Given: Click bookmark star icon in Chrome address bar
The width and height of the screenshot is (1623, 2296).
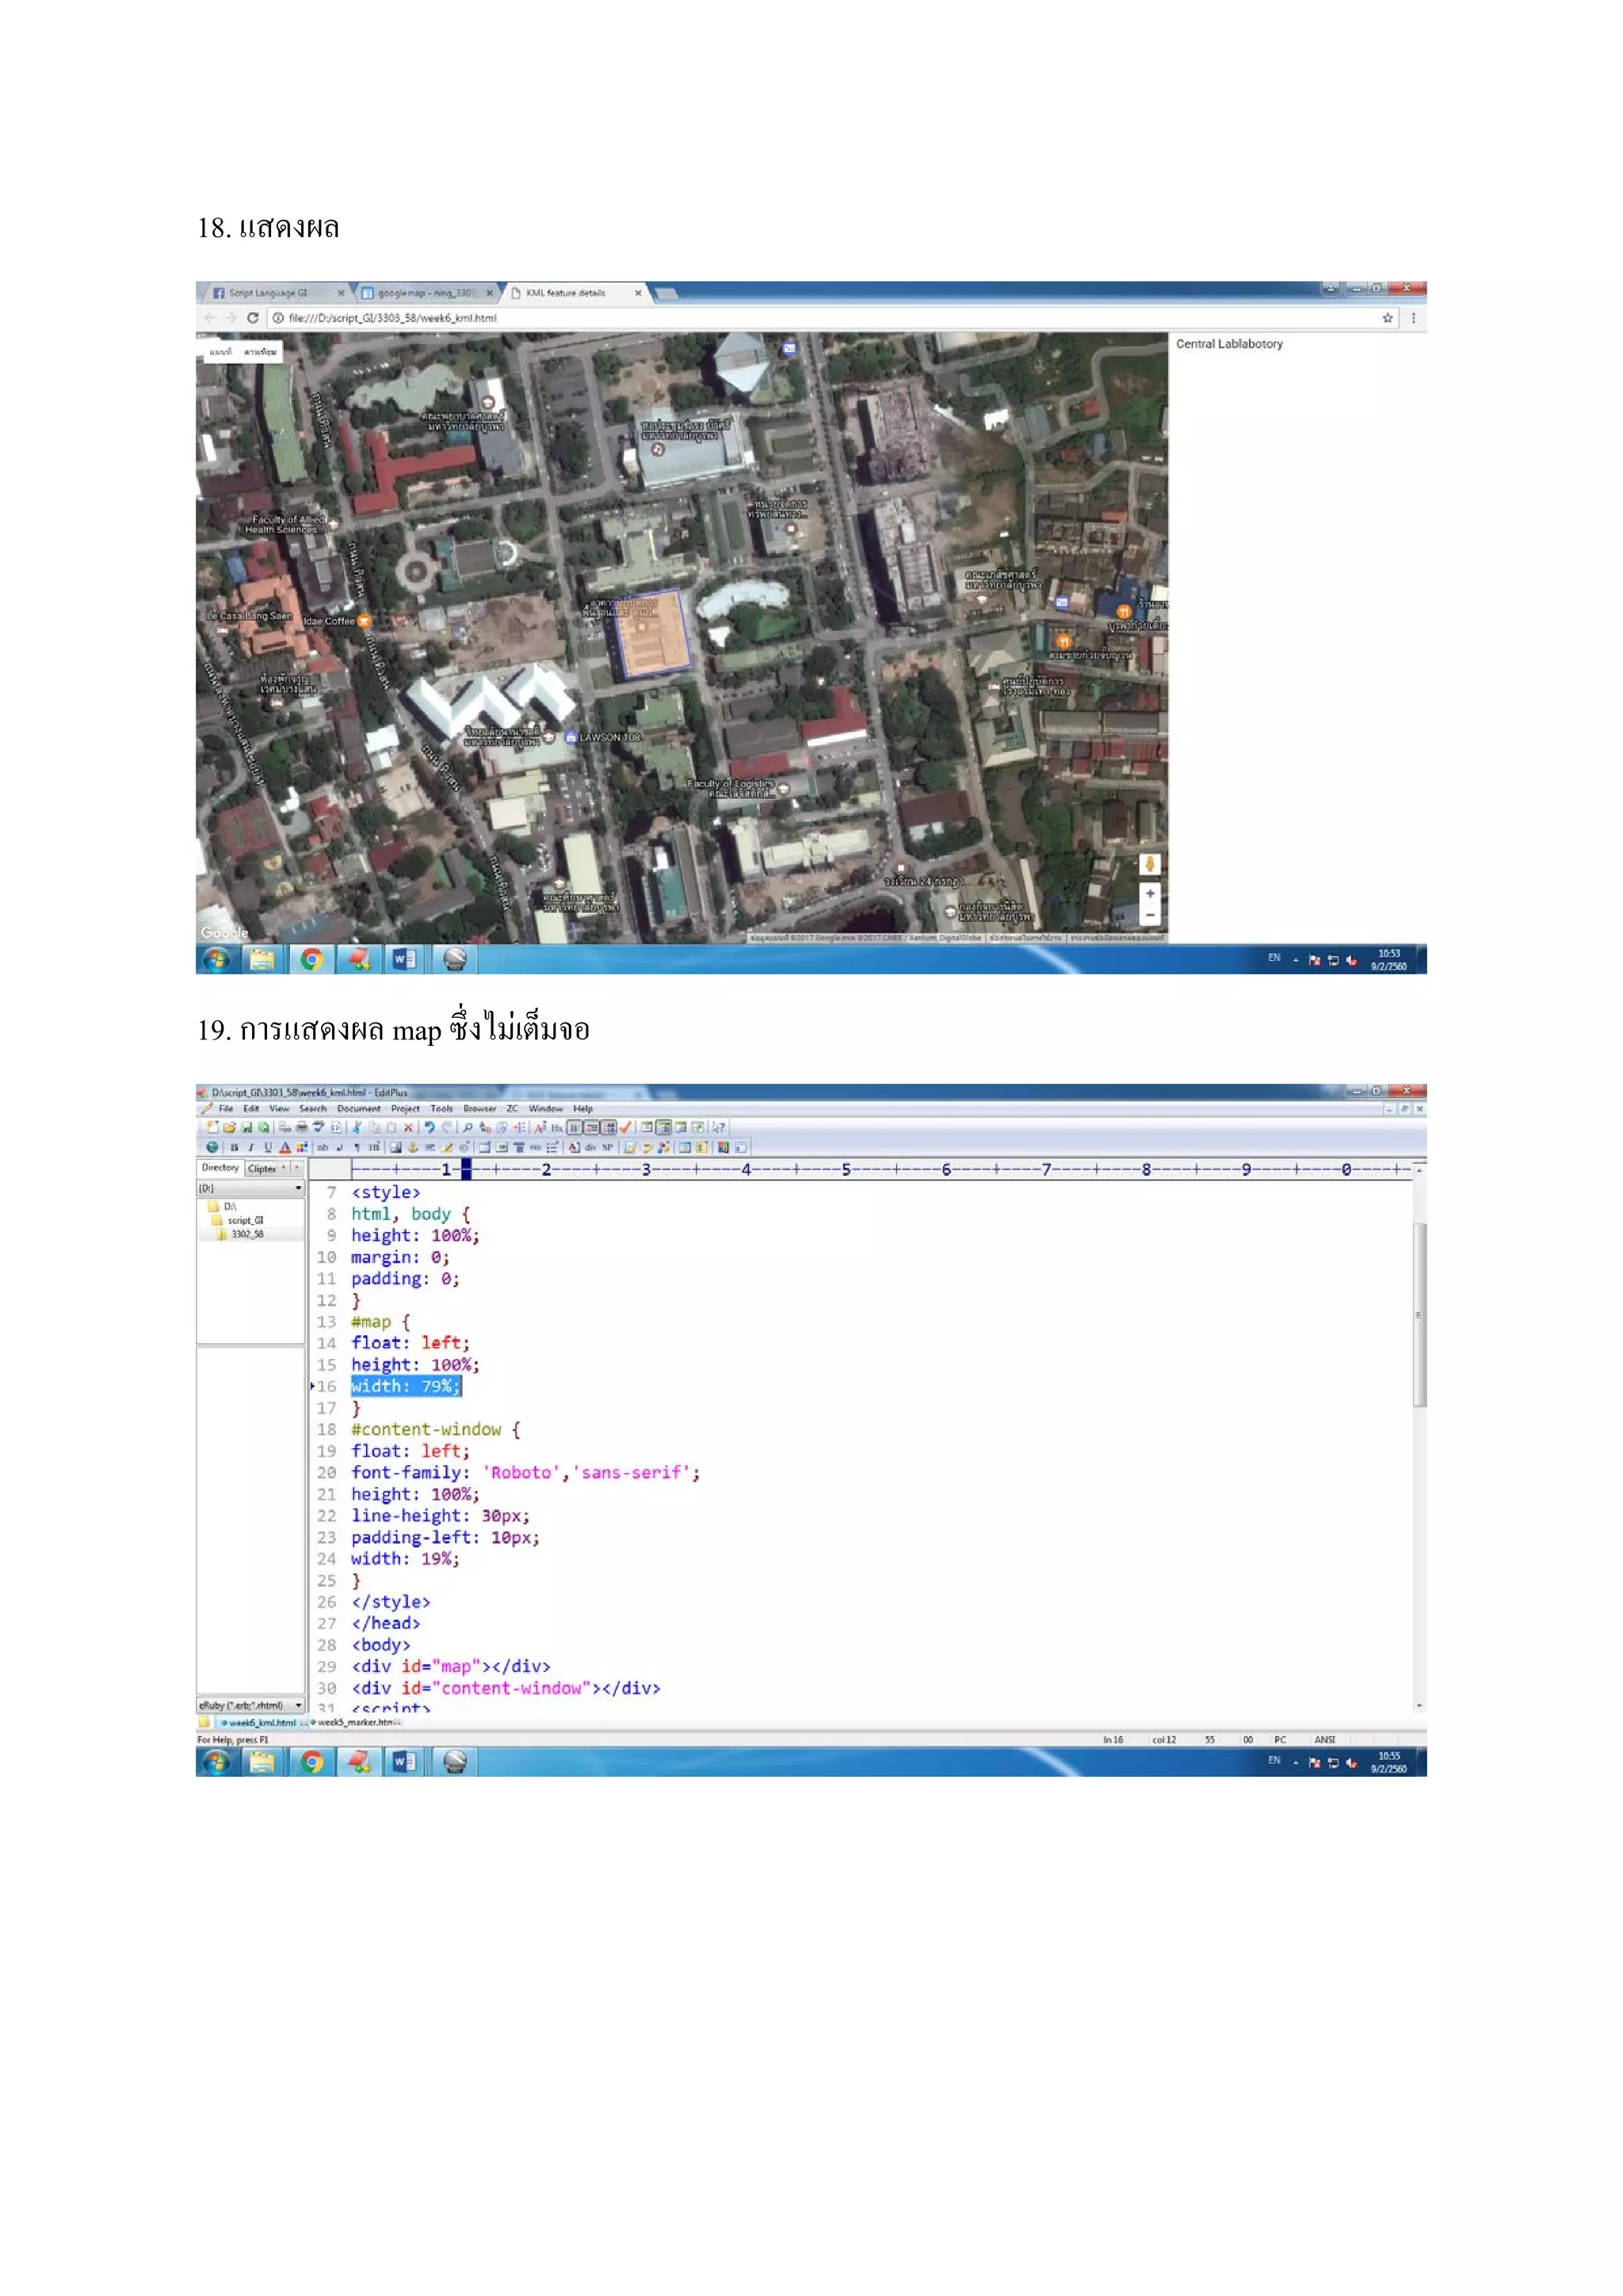Looking at the screenshot, I should point(1387,318).
